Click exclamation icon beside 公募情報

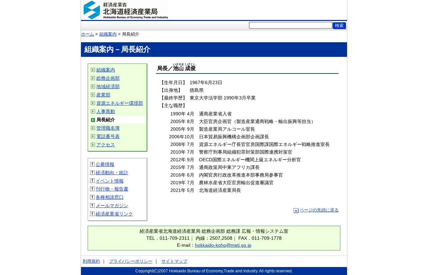pyautogui.click(x=92, y=164)
